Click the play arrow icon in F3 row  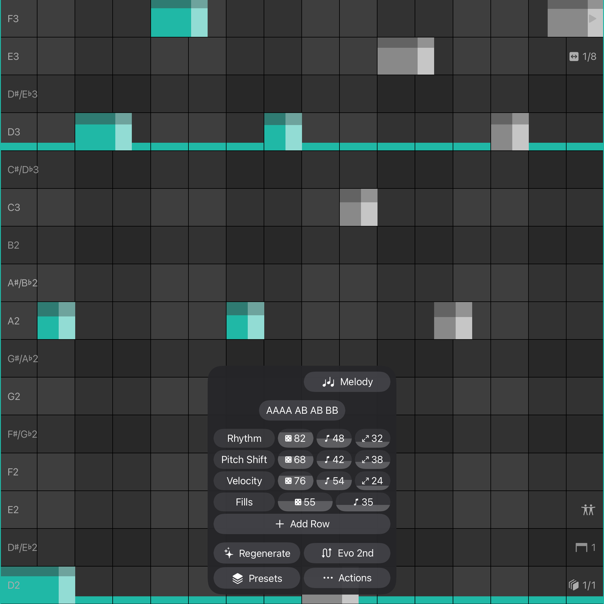pyautogui.click(x=592, y=19)
